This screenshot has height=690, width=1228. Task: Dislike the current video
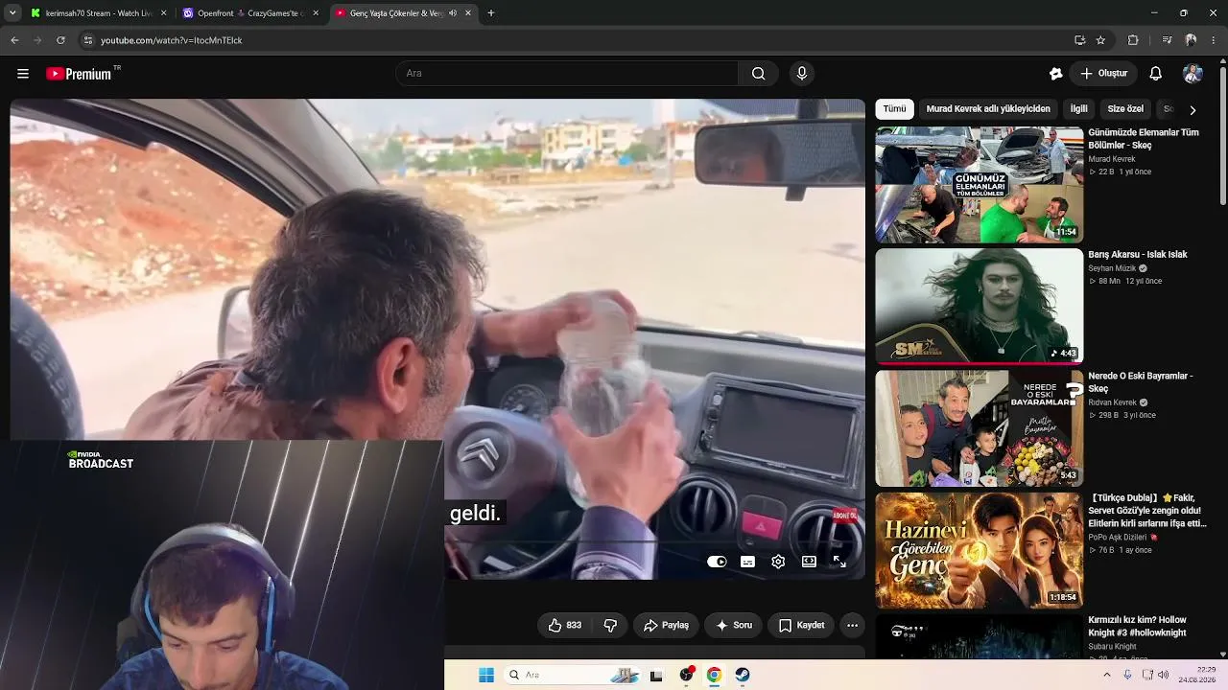[x=610, y=625]
